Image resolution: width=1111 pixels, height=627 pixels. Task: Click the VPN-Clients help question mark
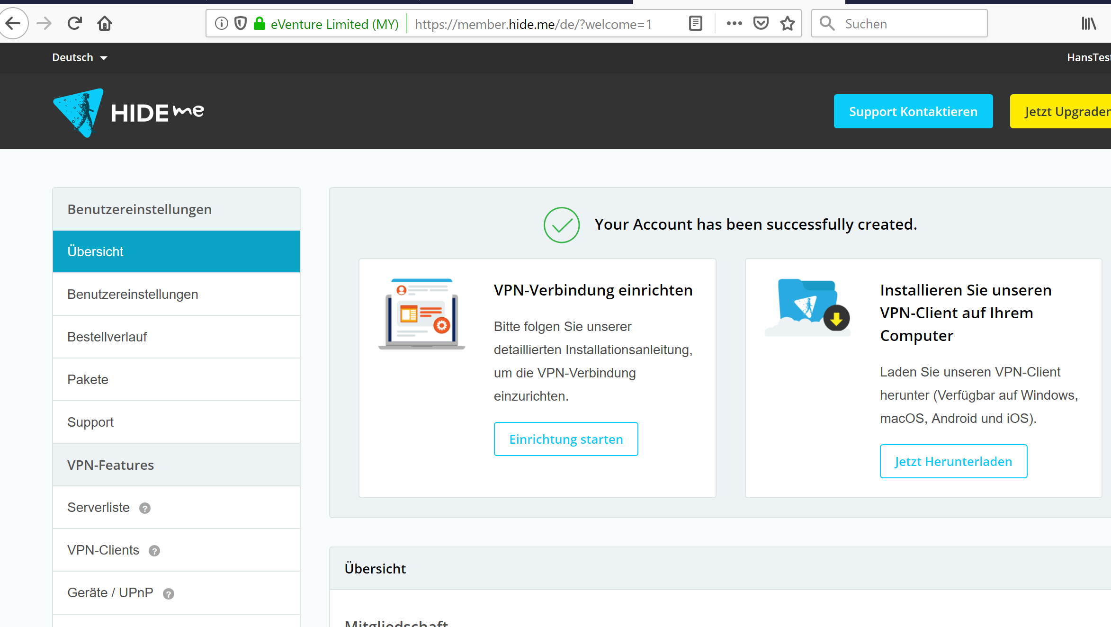[154, 551]
